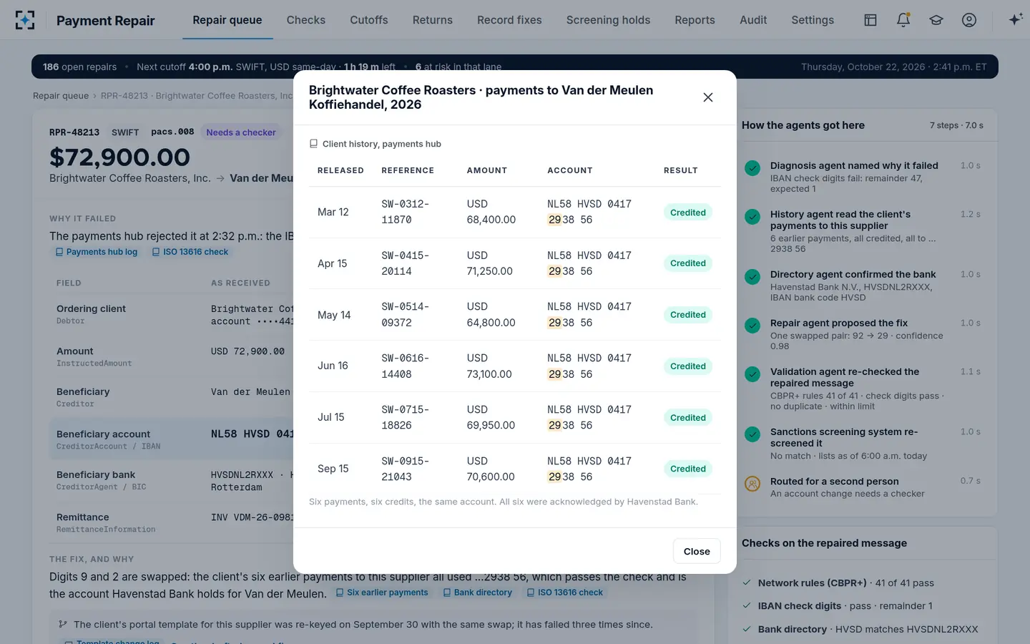Open the user account icon
1030x644 pixels.
pos(969,20)
